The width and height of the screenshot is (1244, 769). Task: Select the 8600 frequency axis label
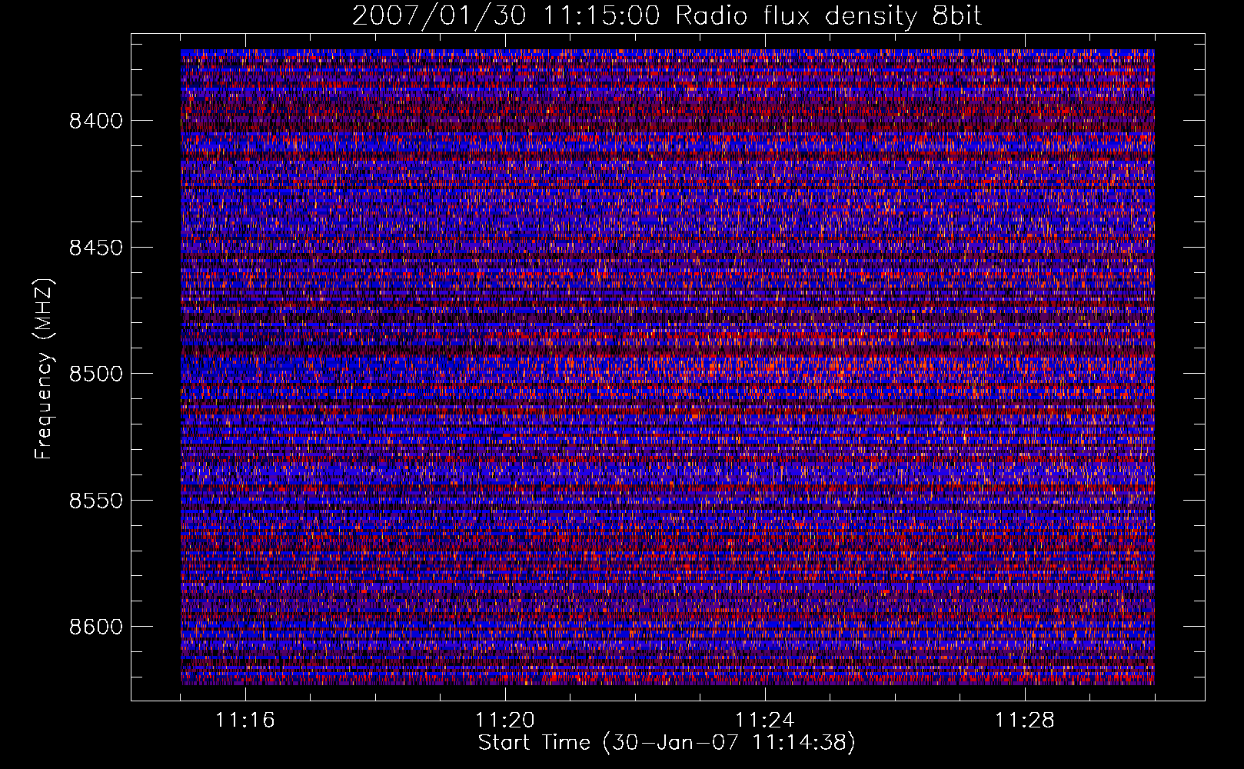pos(96,627)
